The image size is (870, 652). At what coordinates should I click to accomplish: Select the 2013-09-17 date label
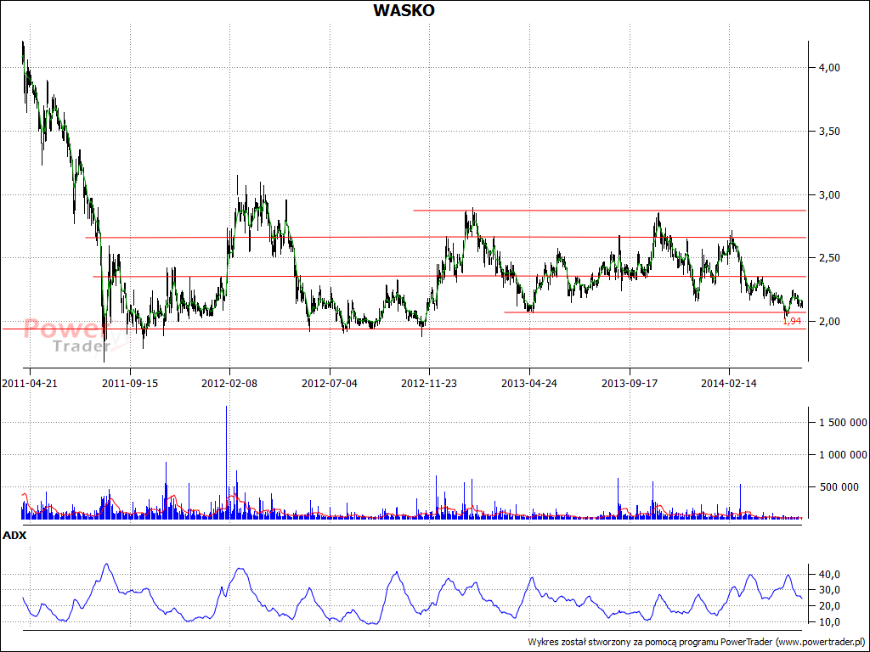tap(630, 383)
